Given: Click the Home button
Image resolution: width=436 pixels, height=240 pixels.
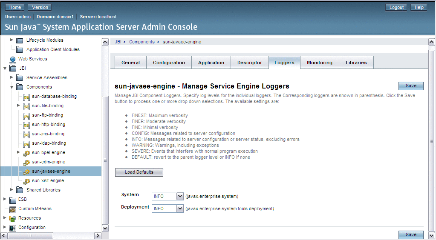Looking at the screenshot, I should [15, 8].
